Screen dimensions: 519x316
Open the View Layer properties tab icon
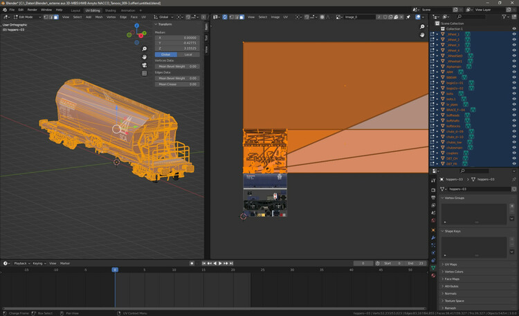click(x=433, y=205)
